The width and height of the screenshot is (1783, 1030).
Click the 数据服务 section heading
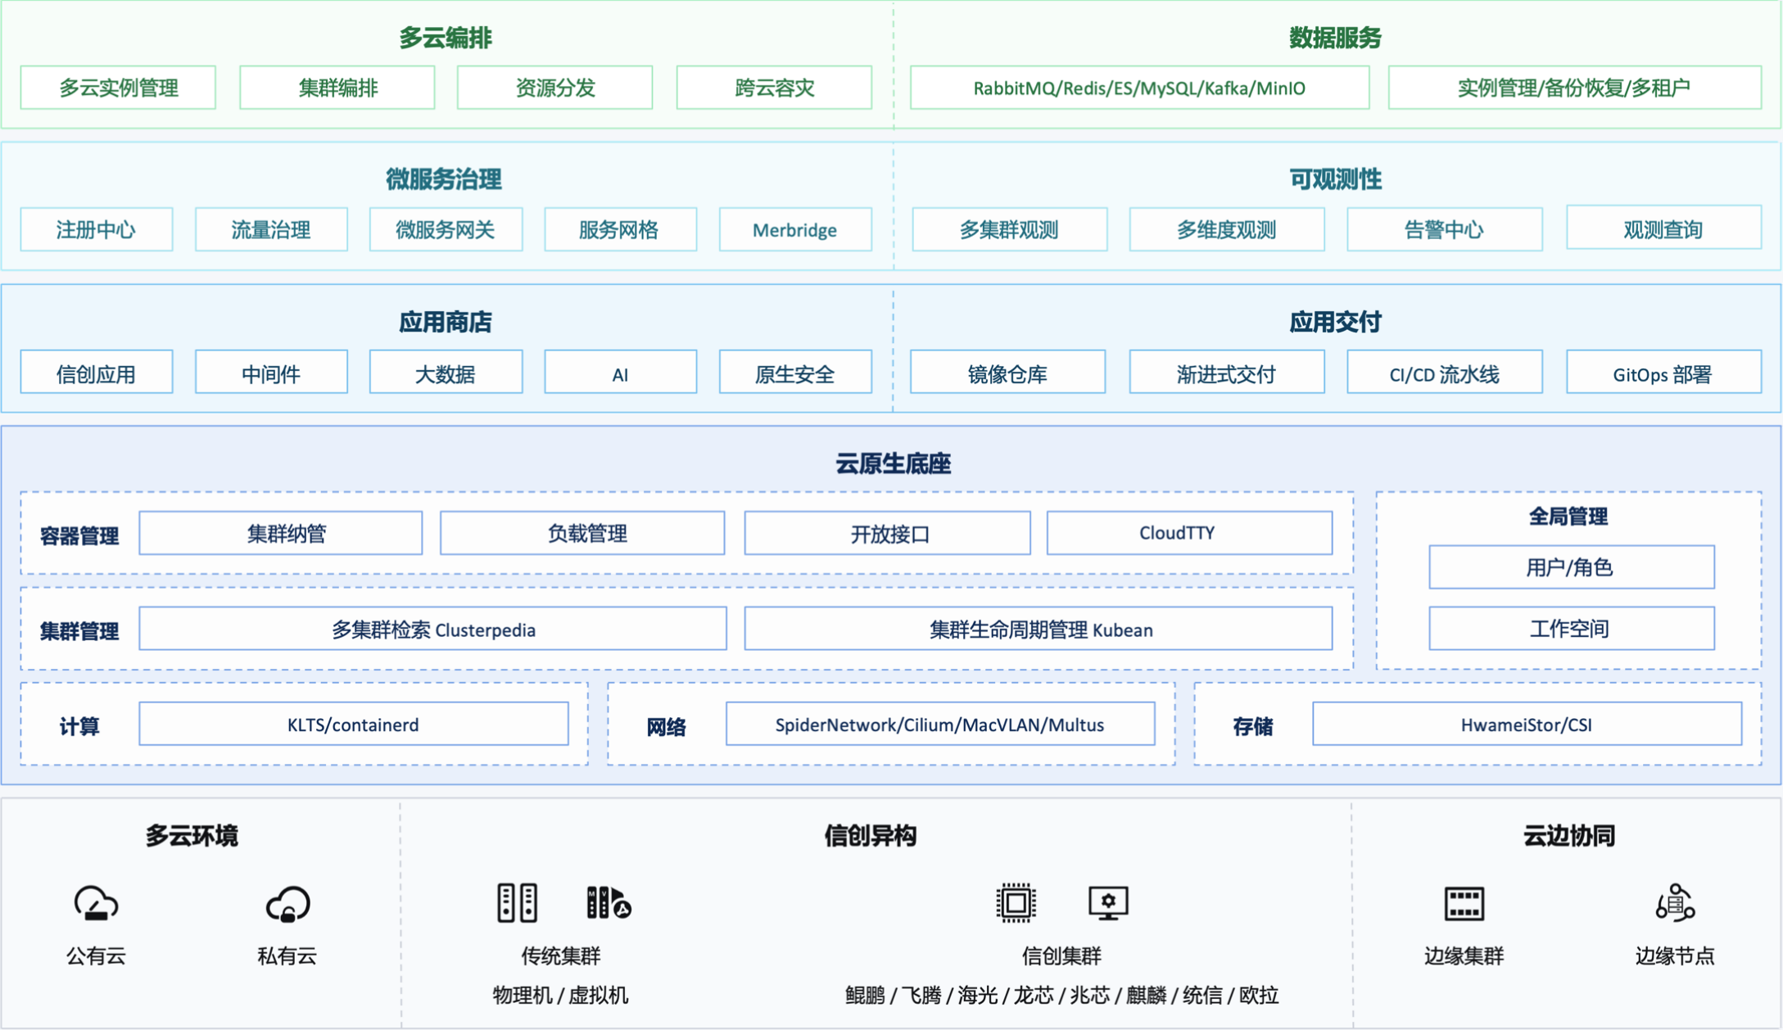(1335, 38)
